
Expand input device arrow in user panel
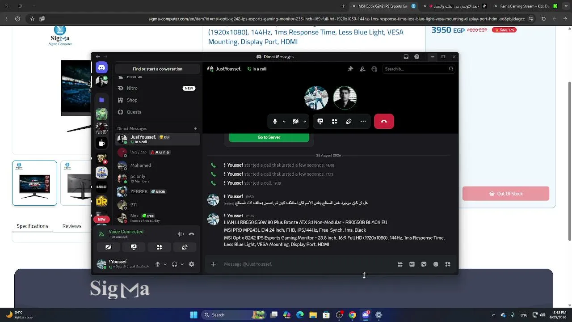165,264
